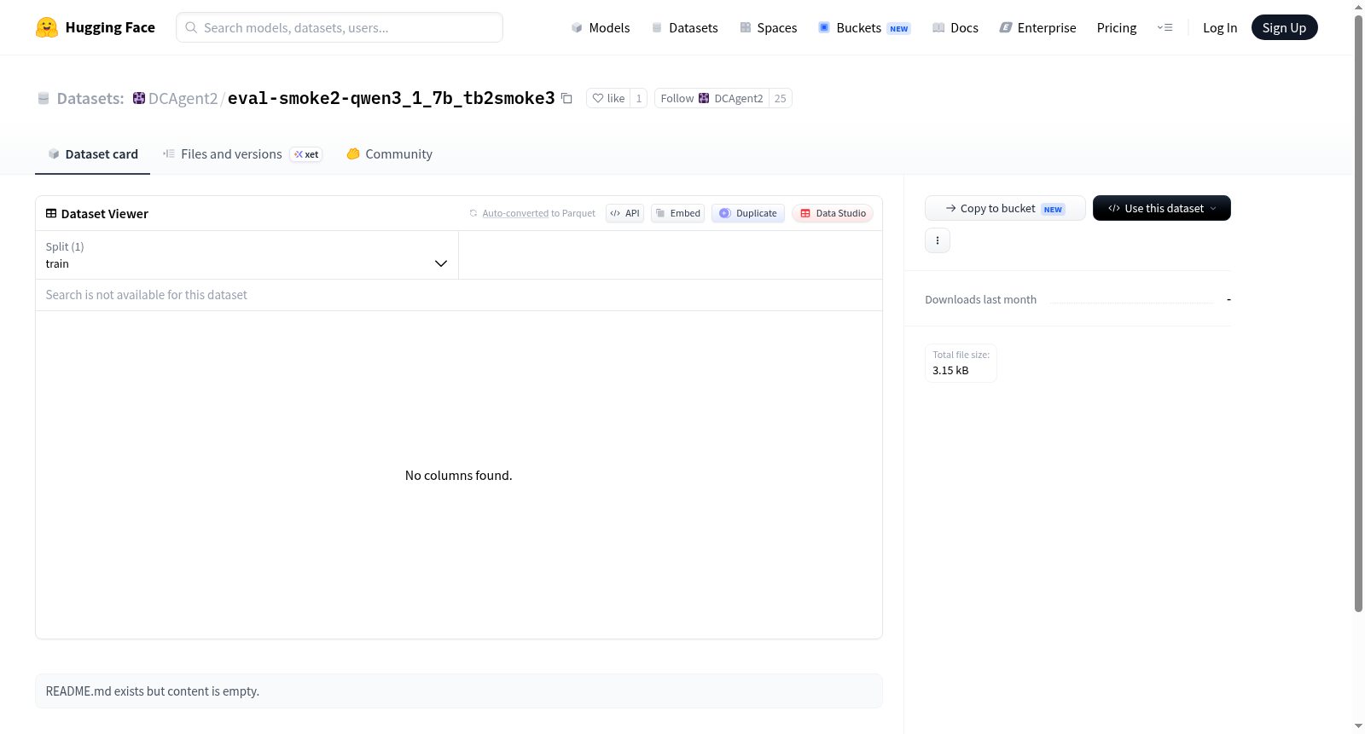Open the API button in Dataset Viewer
This screenshot has width=1365, height=734.
[624, 213]
